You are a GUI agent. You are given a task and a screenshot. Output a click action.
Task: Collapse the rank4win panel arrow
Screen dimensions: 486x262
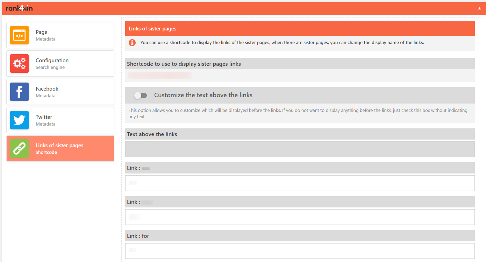click(479, 8)
